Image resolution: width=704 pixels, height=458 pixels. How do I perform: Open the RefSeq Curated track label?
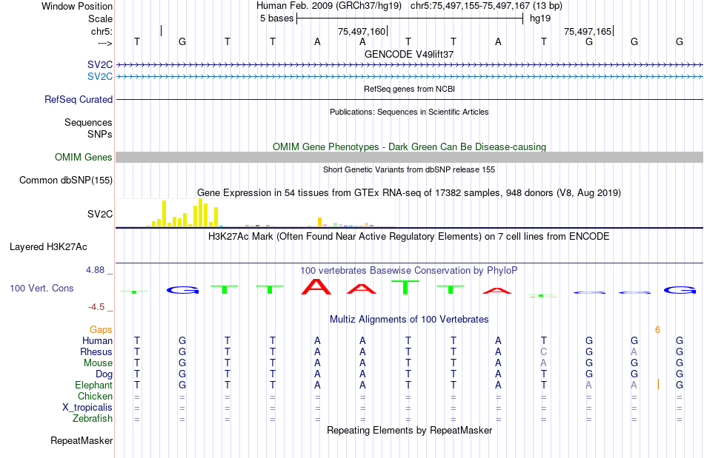coord(79,99)
